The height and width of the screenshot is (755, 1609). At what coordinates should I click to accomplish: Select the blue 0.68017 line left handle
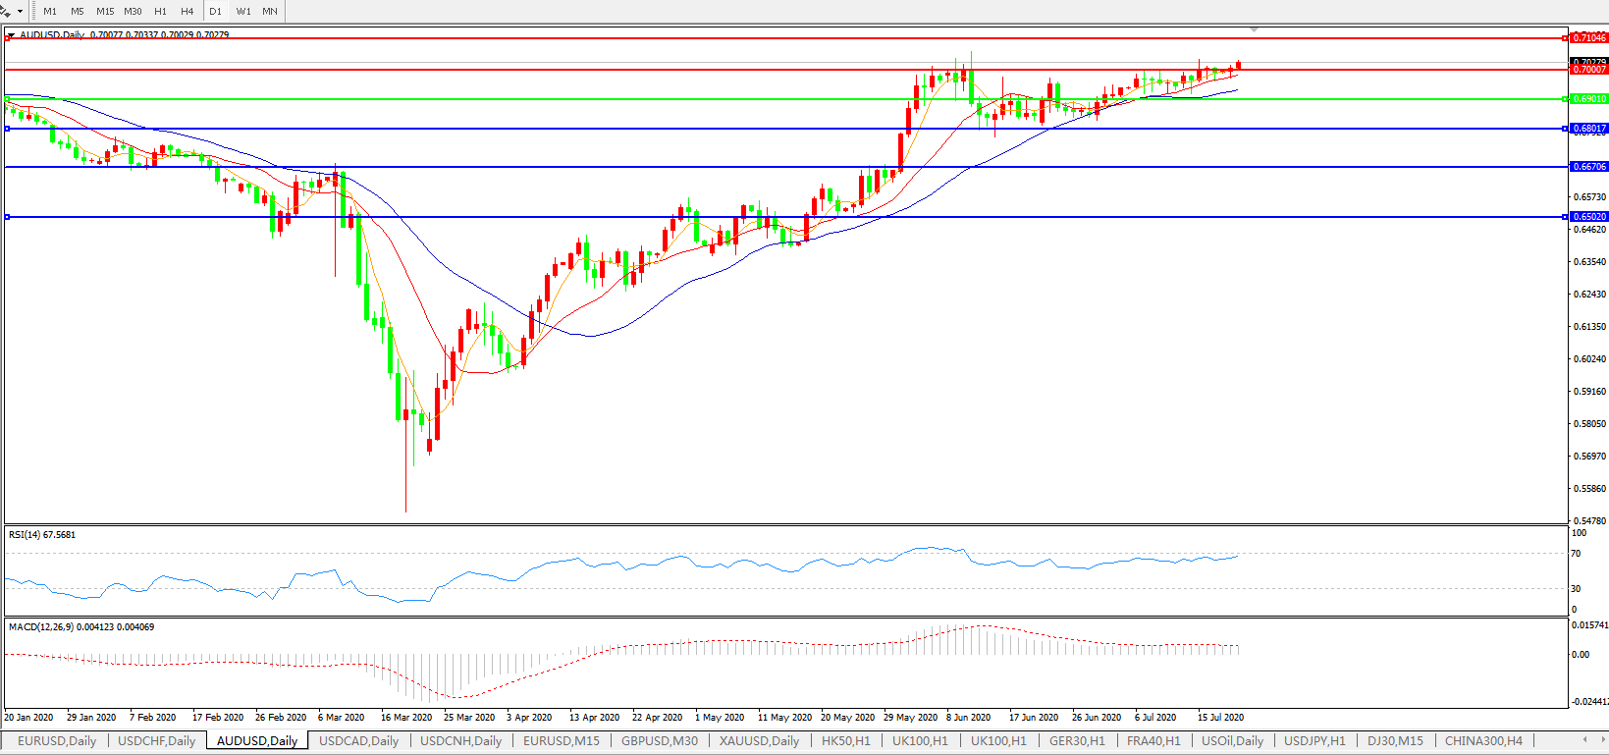[x=8, y=129]
